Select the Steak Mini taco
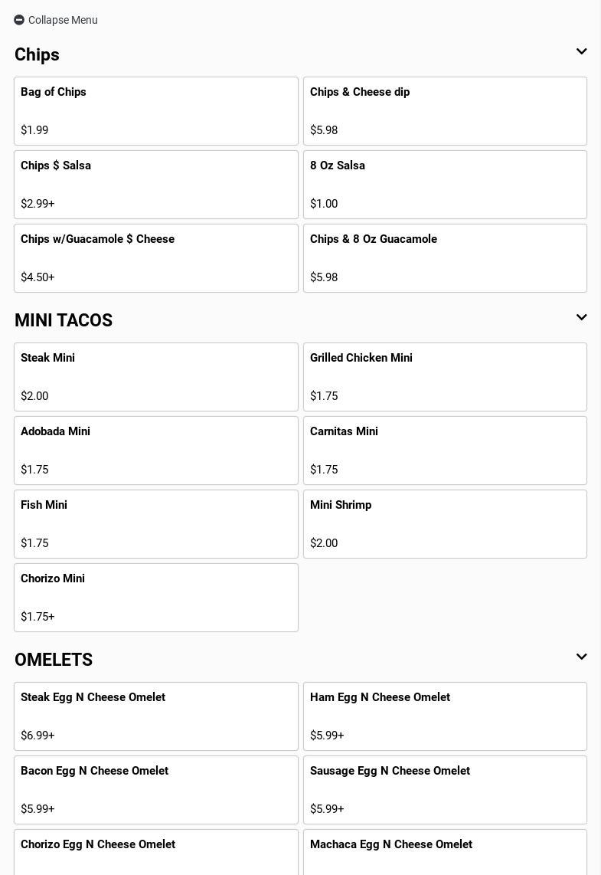This screenshot has height=875, width=601. point(156,377)
